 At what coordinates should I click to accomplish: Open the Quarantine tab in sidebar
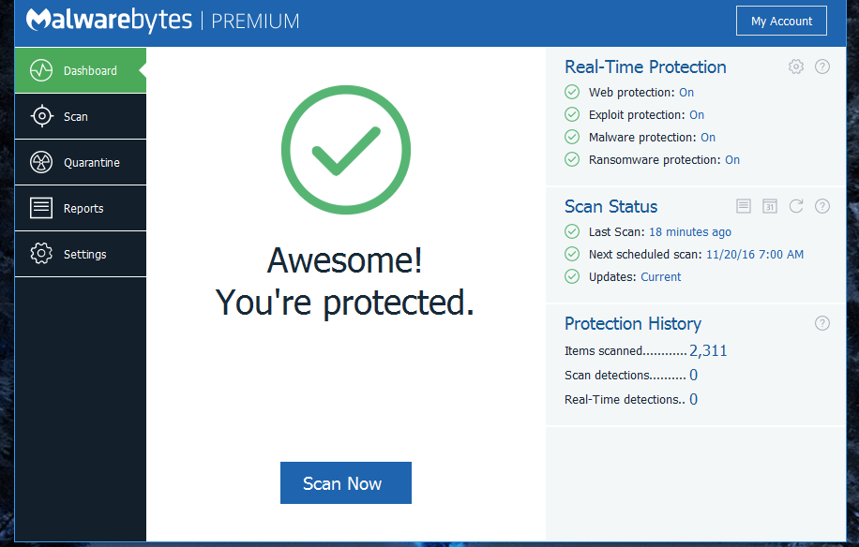[80, 163]
